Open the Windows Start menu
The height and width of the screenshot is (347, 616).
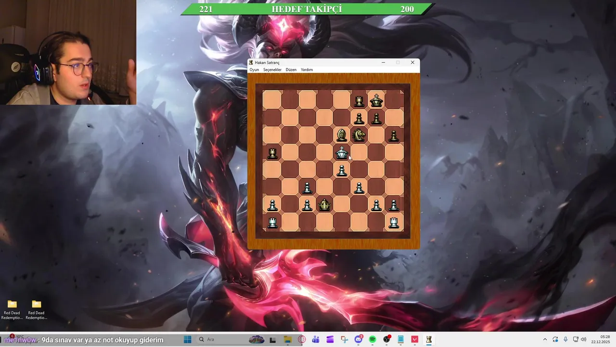point(187,340)
